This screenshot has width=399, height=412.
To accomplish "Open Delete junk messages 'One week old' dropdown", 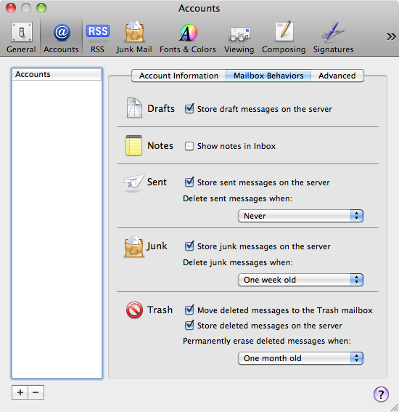I will click(300, 280).
